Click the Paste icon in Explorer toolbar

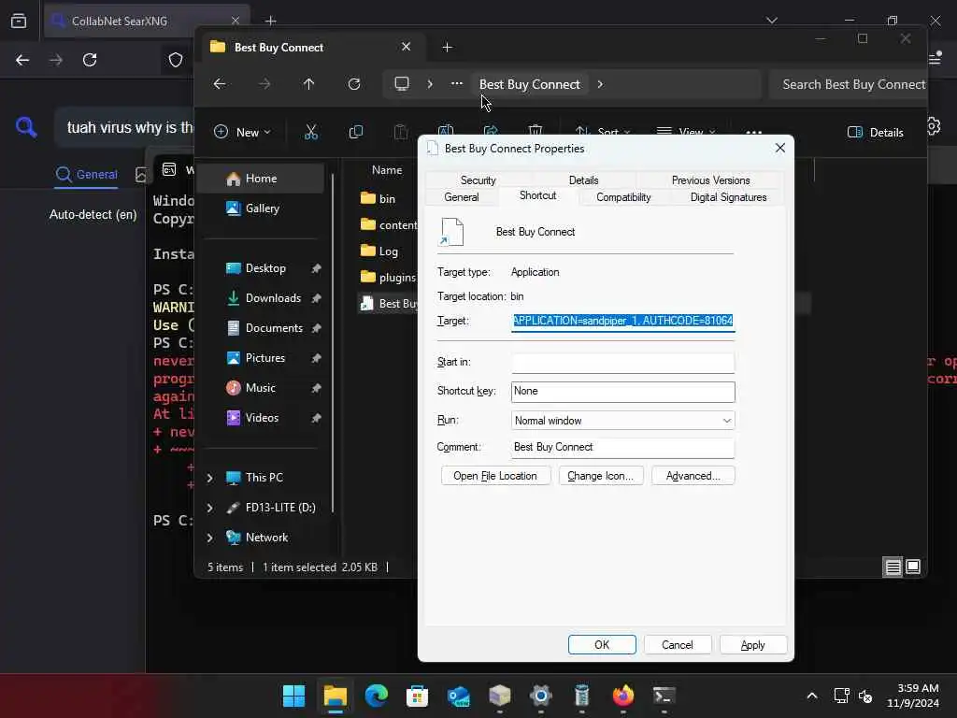pos(400,132)
